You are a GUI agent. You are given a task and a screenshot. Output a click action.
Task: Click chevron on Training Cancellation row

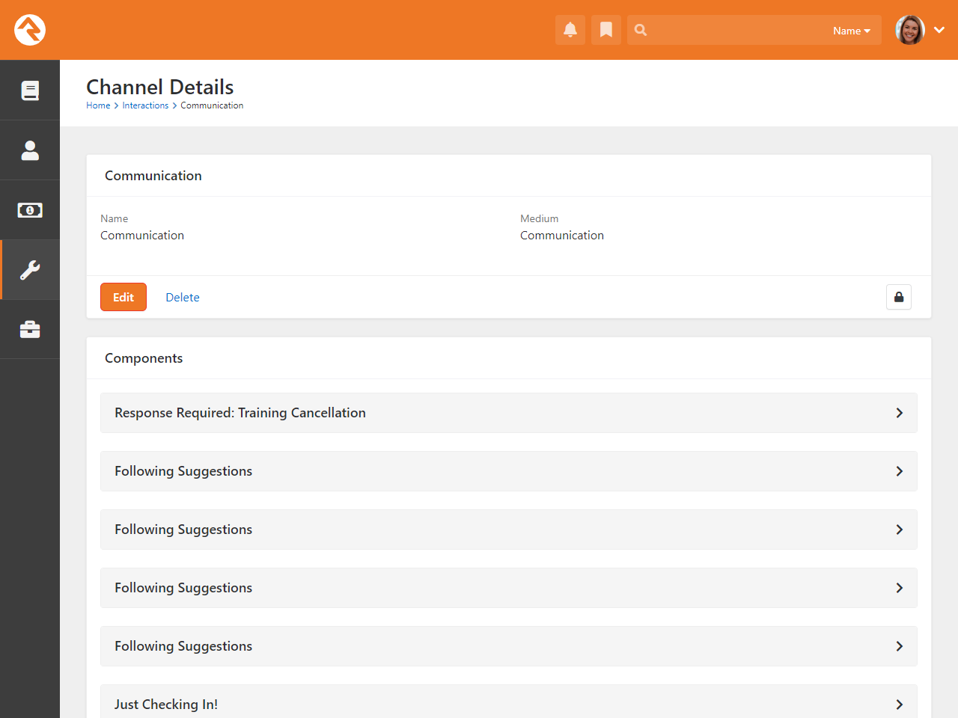click(900, 413)
